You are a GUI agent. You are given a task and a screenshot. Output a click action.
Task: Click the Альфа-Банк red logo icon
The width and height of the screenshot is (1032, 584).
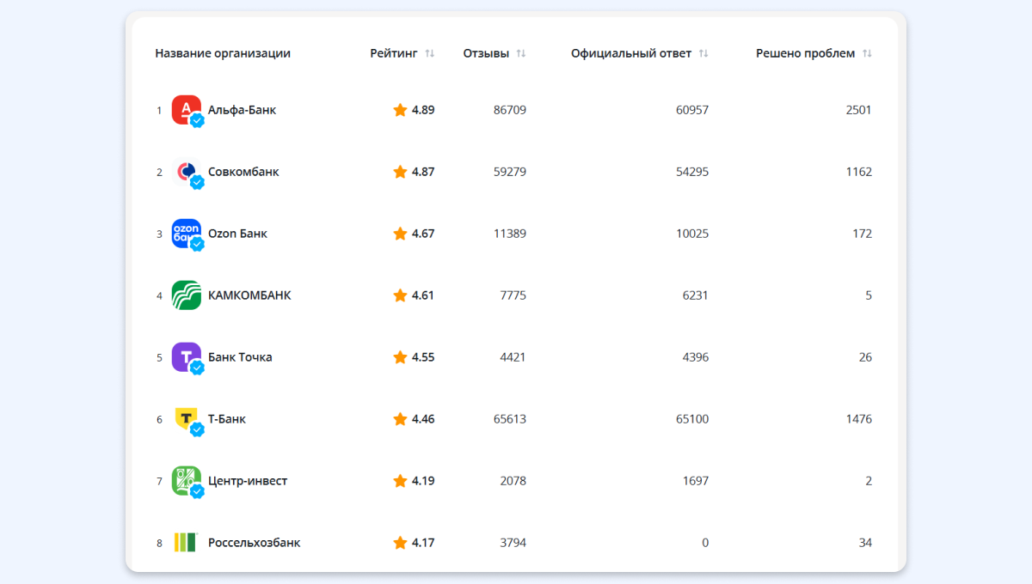pyautogui.click(x=186, y=109)
